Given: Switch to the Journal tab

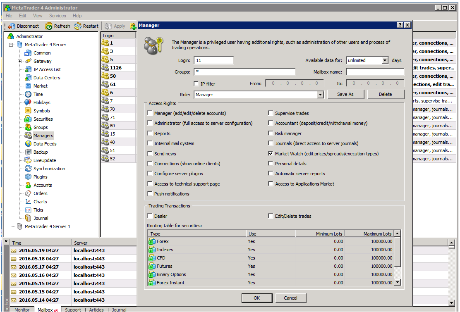Looking at the screenshot, I should coord(119,310).
